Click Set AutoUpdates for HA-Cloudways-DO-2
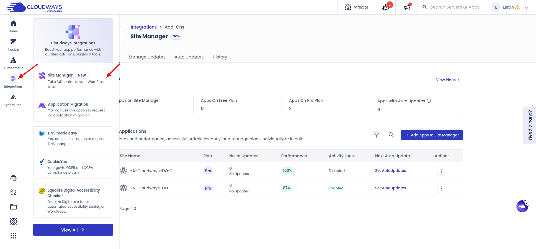The image size is (536, 249). click(390, 171)
